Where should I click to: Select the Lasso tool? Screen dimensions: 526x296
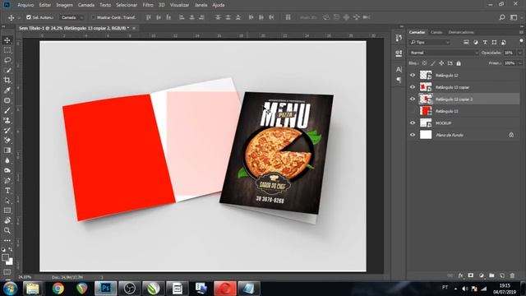click(7, 60)
